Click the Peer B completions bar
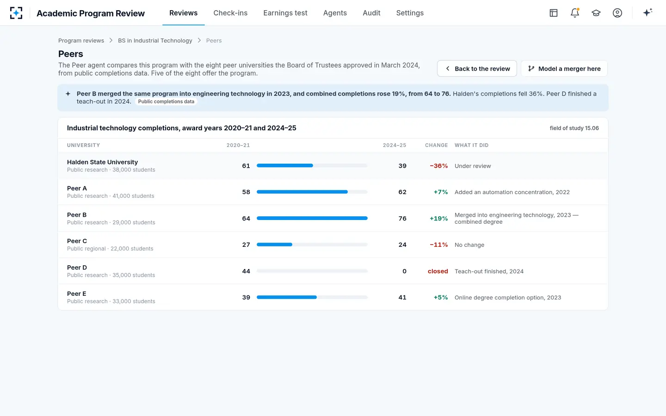666x416 pixels. [x=312, y=218]
